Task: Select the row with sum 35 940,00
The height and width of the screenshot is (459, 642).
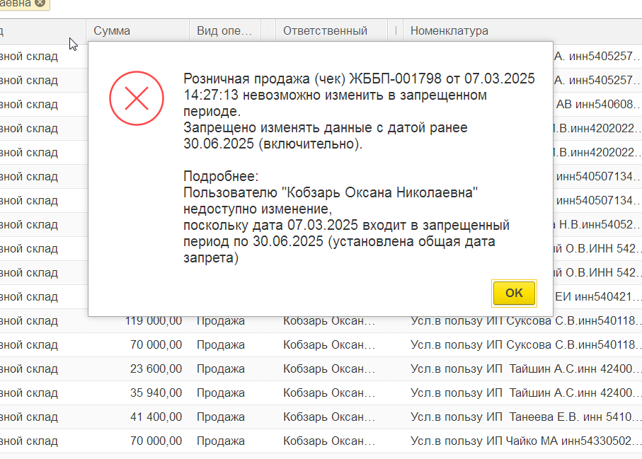Action: coord(321,393)
